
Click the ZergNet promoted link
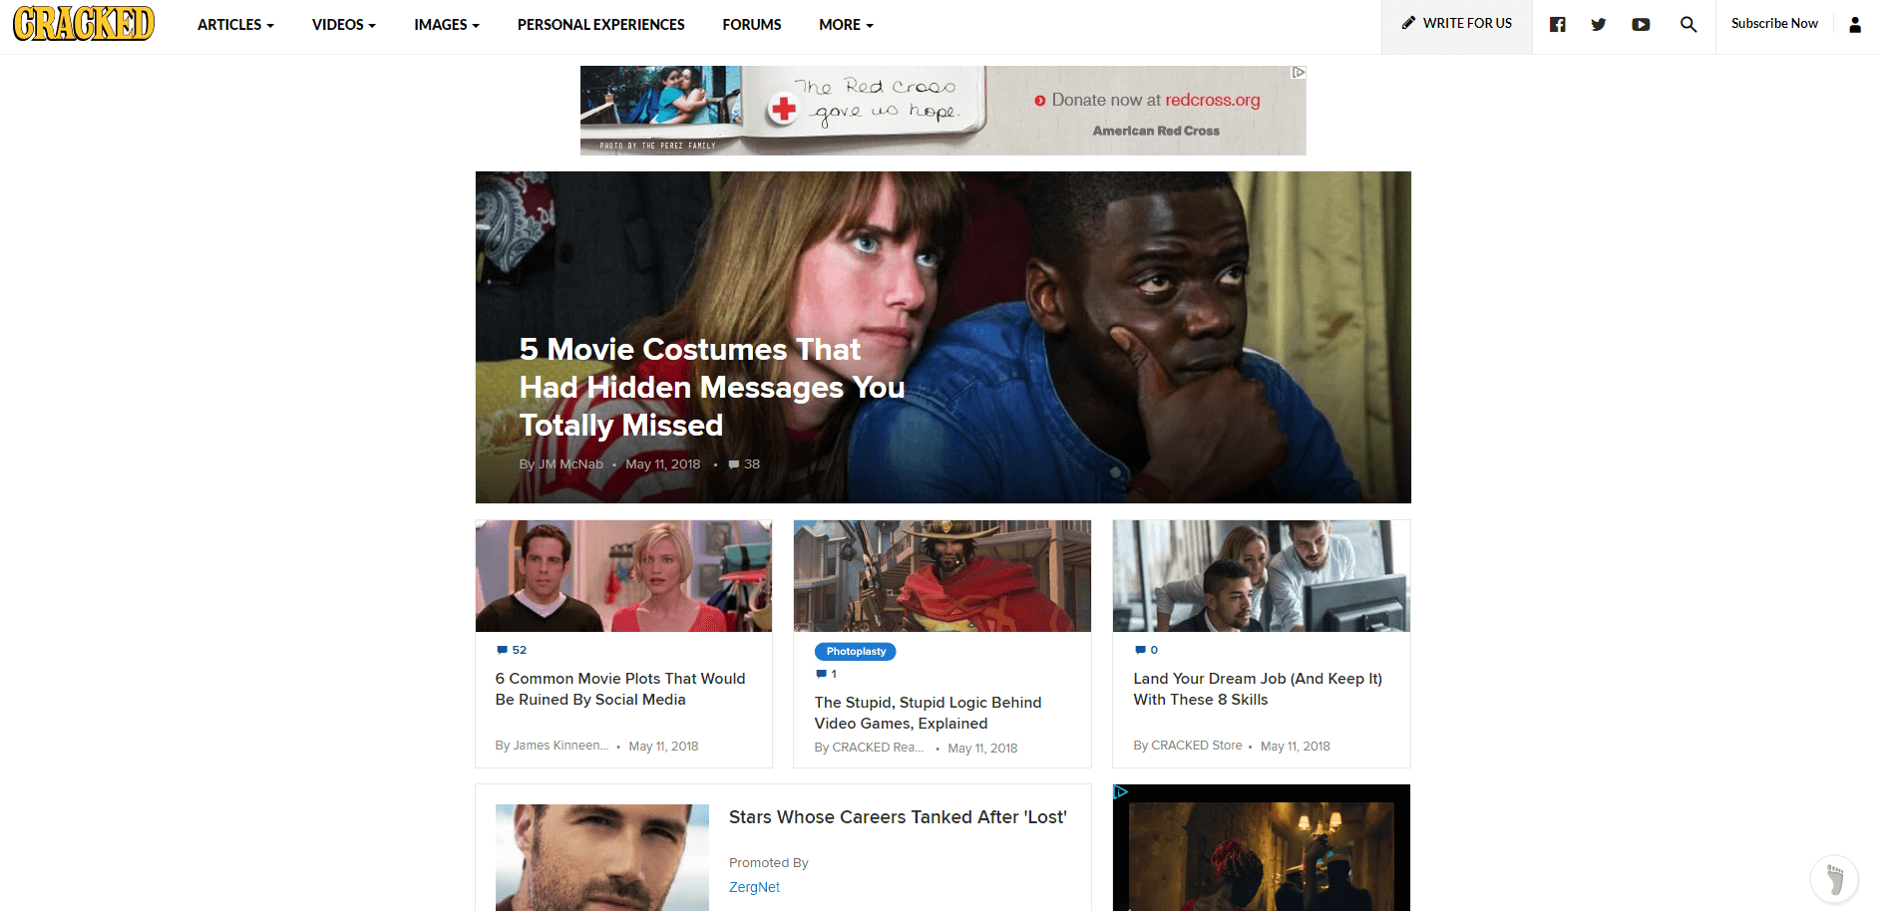tap(754, 887)
